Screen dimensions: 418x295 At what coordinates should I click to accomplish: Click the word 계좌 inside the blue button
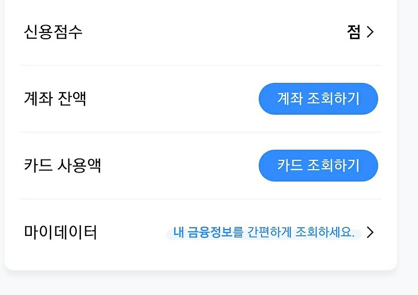[290, 98]
